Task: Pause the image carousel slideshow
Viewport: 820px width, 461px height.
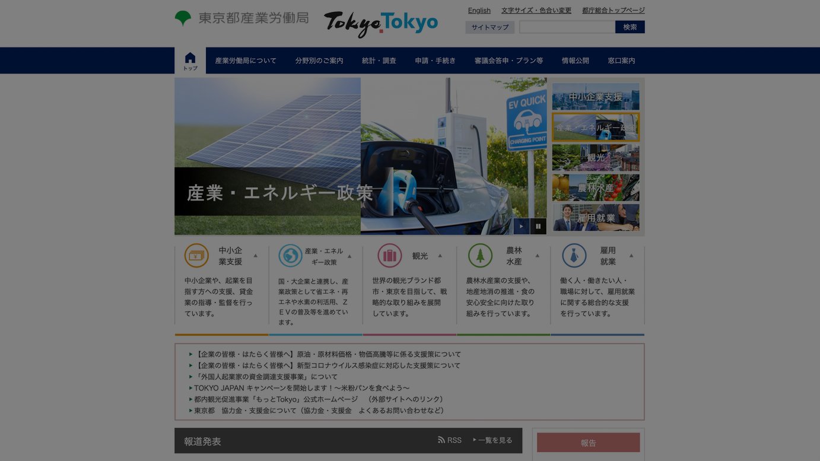Action: (x=538, y=226)
